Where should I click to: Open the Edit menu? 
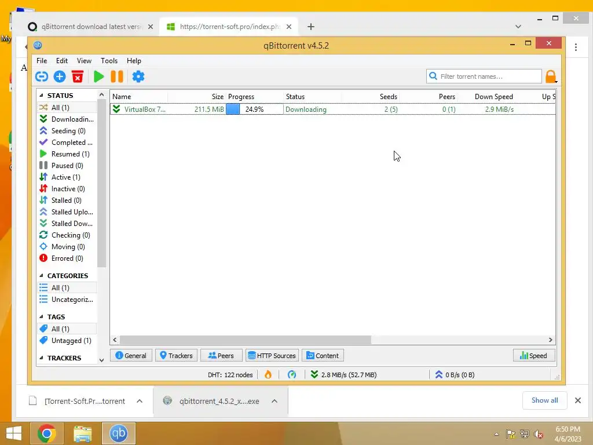click(x=61, y=60)
